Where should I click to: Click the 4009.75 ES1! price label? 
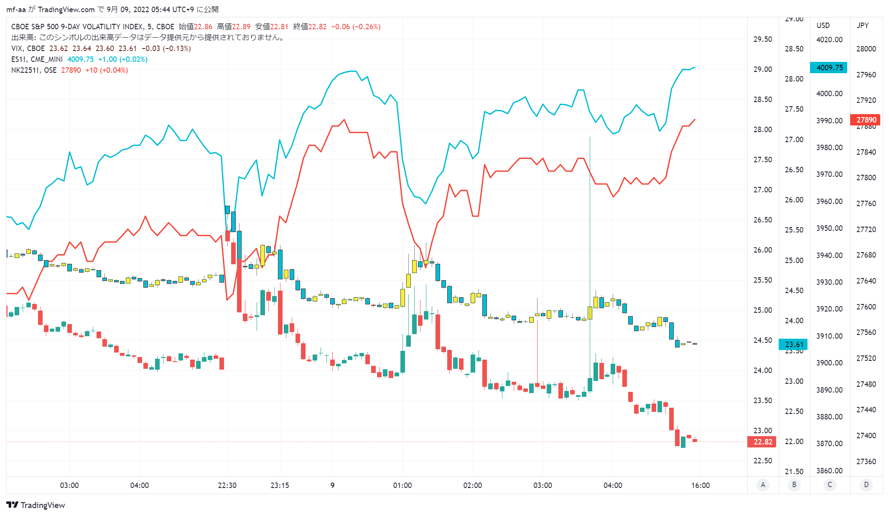[x=828, y=67]
